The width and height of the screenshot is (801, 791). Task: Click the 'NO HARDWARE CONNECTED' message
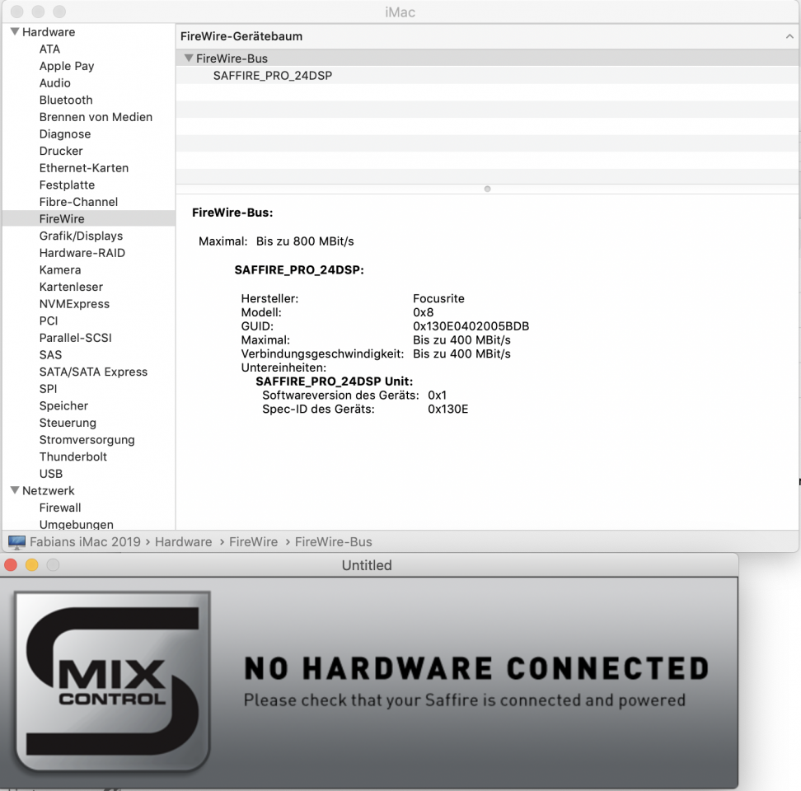476,668
